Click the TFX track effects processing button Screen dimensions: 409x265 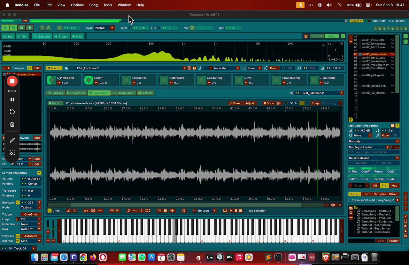pyautogui.click(x=159, y=210)
